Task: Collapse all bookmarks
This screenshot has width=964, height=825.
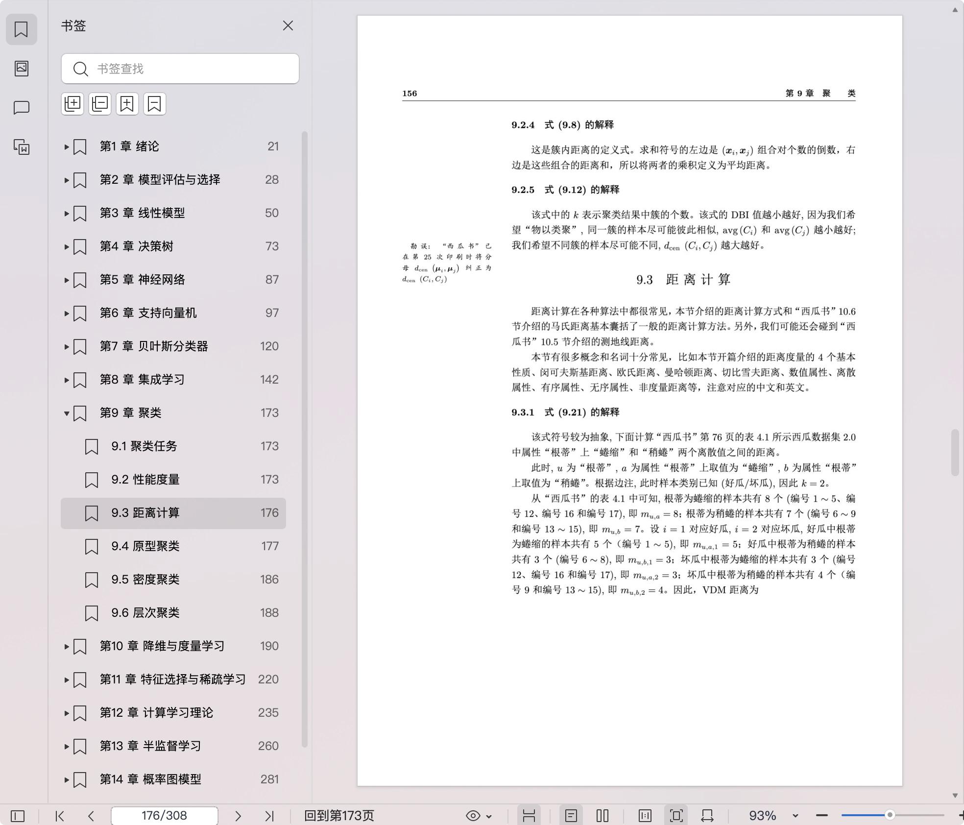Action: pos(100,104)
